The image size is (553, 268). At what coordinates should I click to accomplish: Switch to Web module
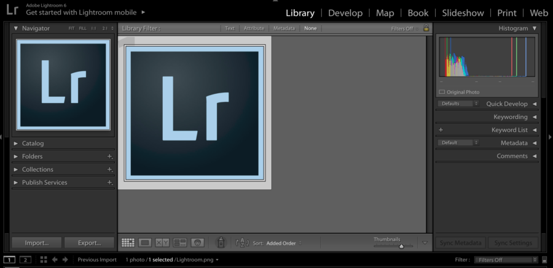pos(539,13)
